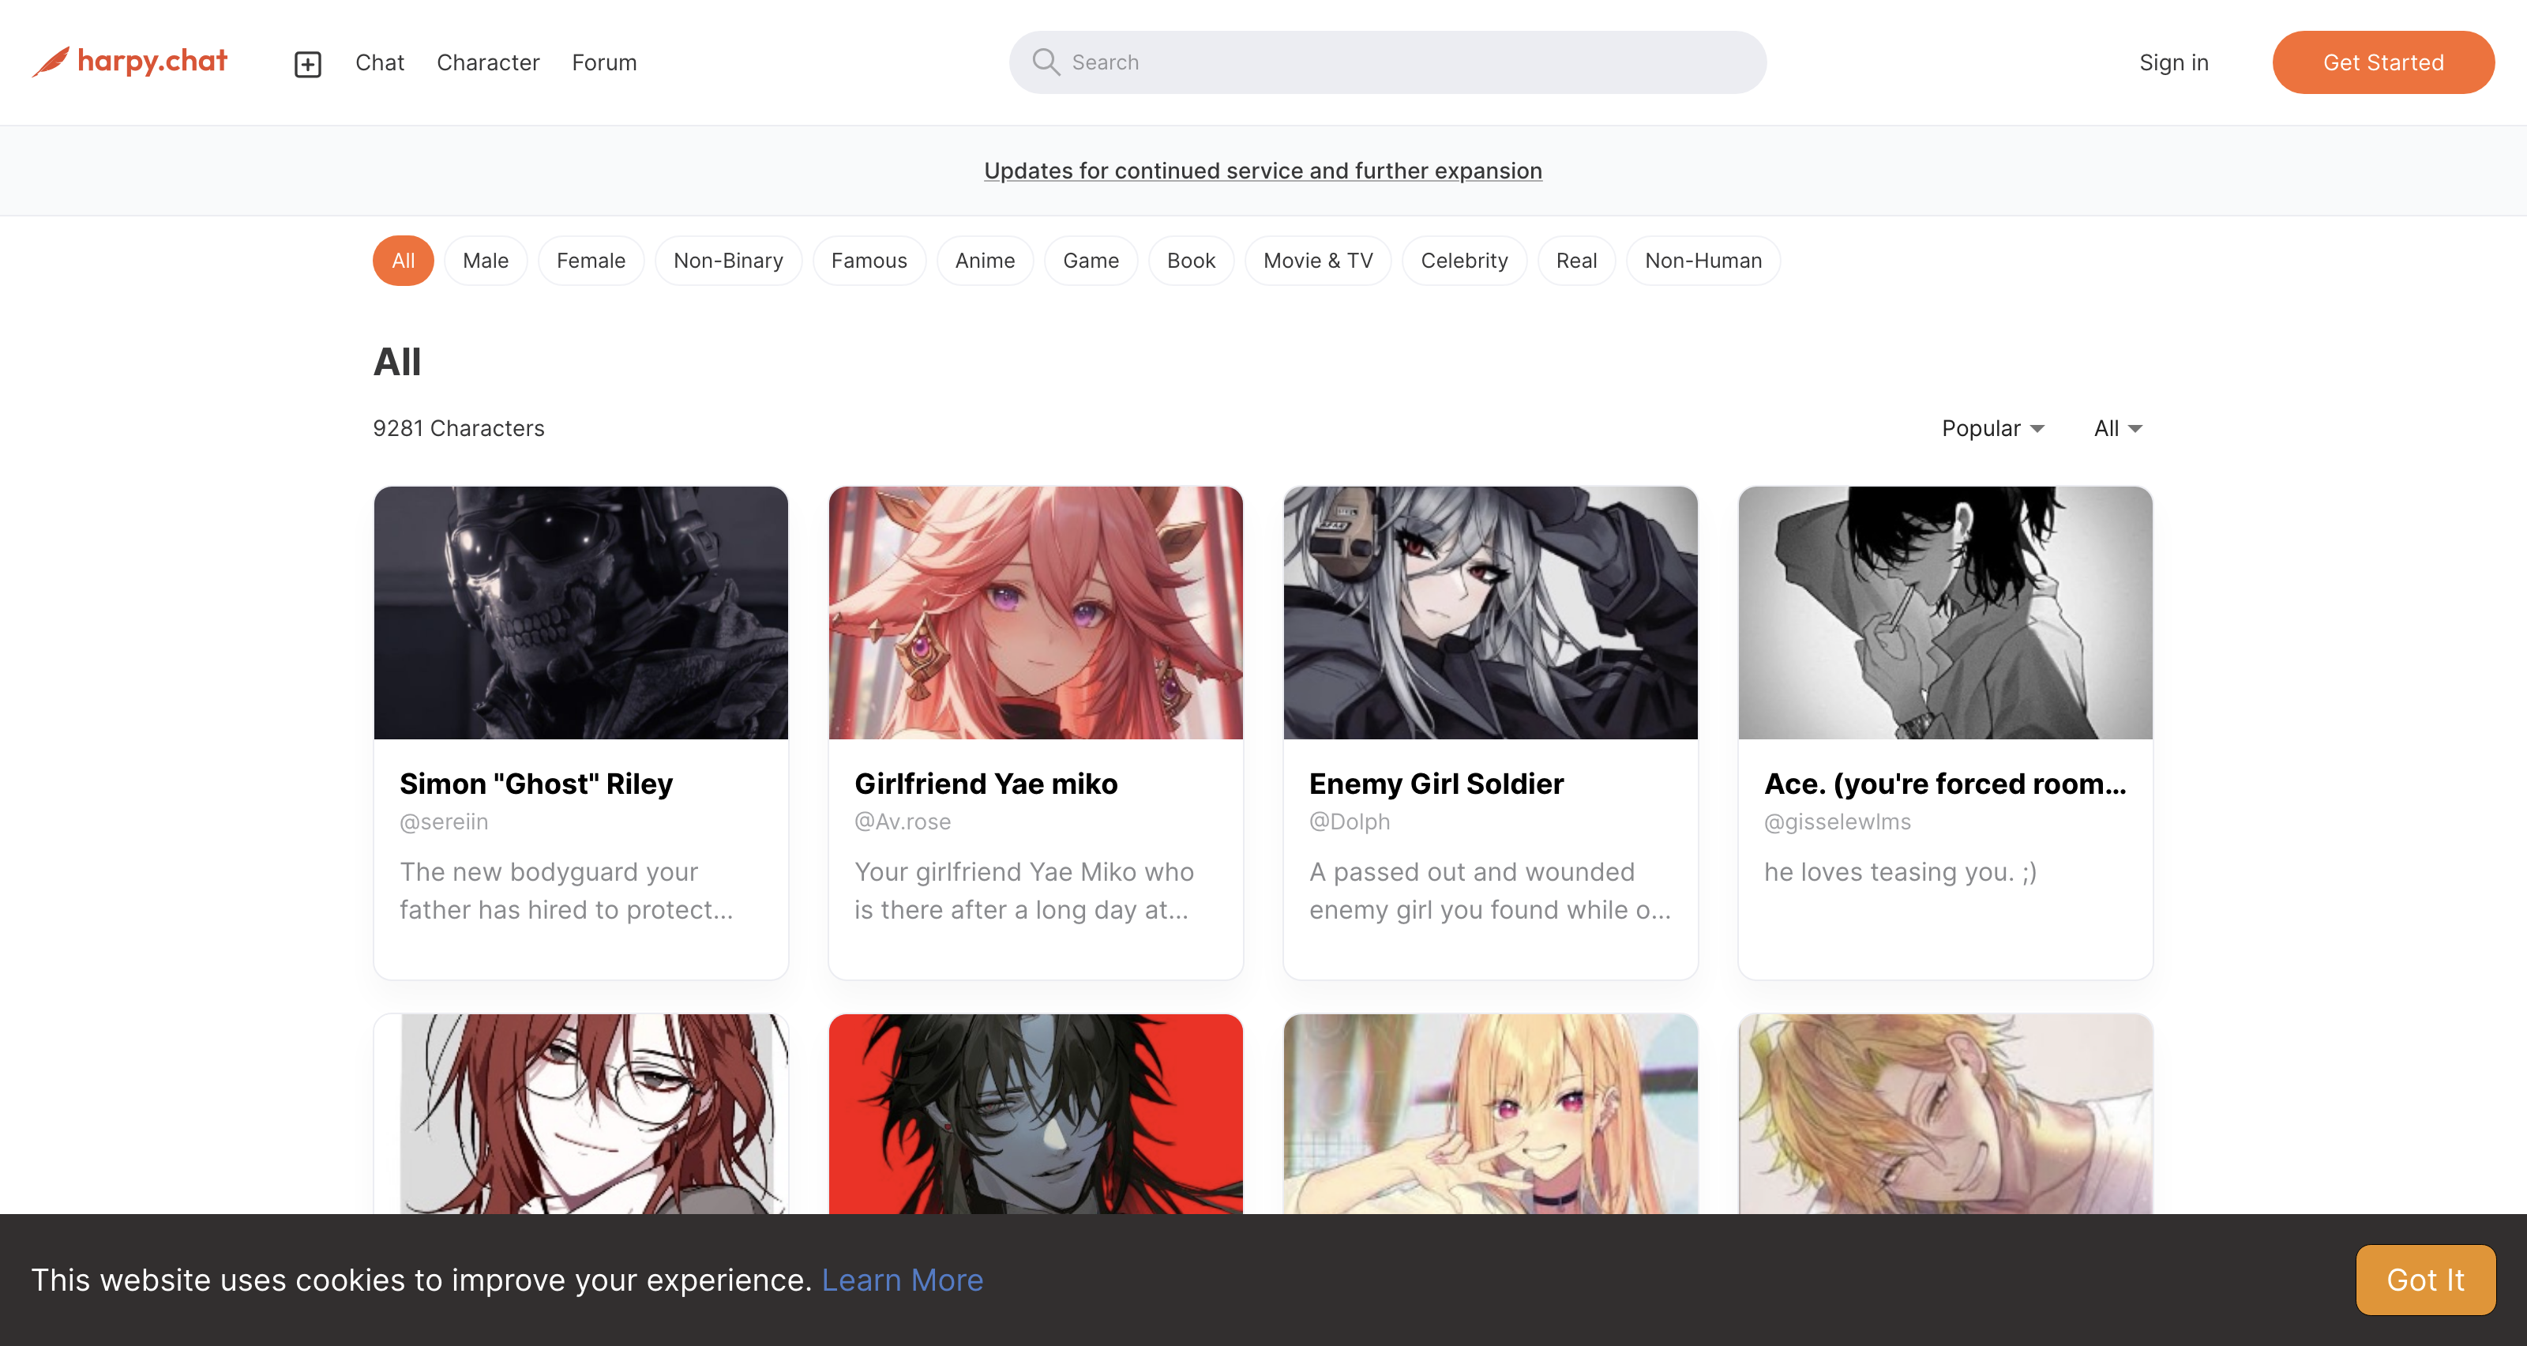Show the Famous category
This screenshot has height=1346, width=2527.
pos(869,261)
